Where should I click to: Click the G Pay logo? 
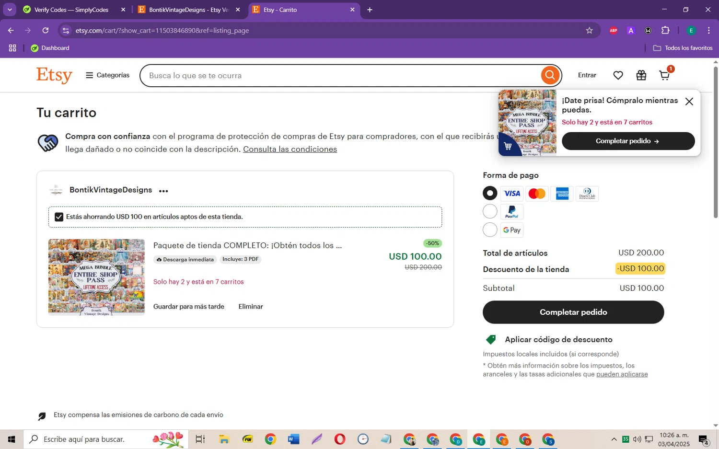(x=512, y=230)
